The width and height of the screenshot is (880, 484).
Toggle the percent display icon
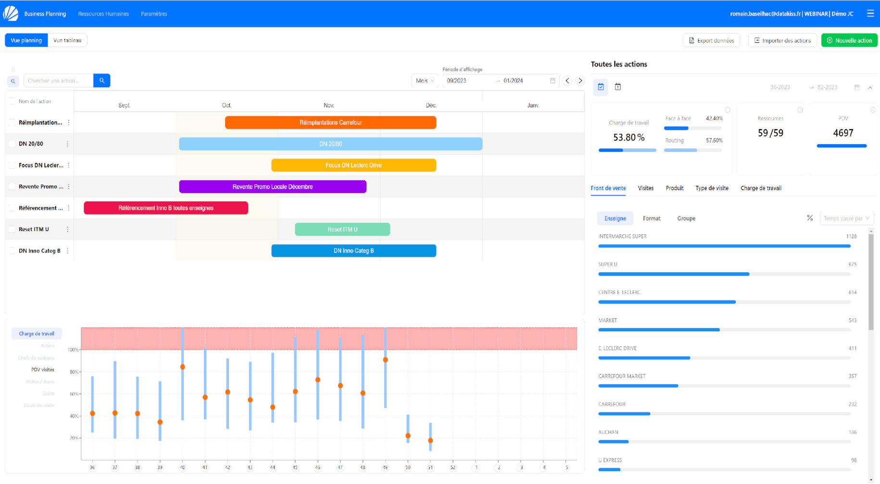[x=810, y=218]
